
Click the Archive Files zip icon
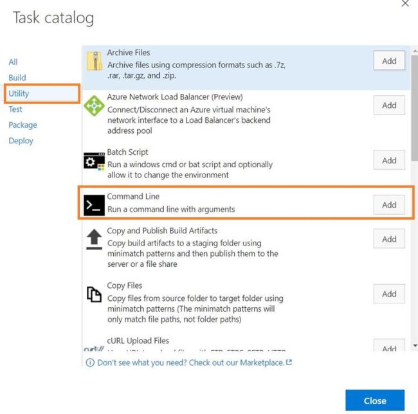[95, 60]
